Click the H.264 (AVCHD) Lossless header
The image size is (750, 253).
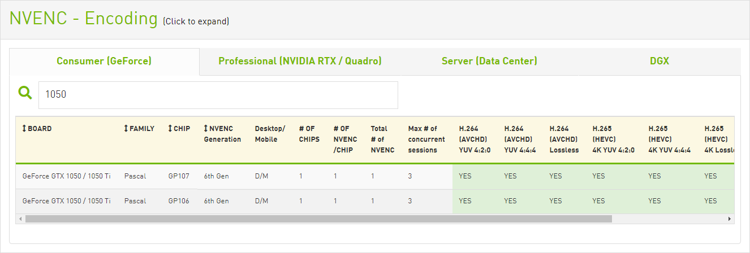pyautogui.click(x=564, y=139)
